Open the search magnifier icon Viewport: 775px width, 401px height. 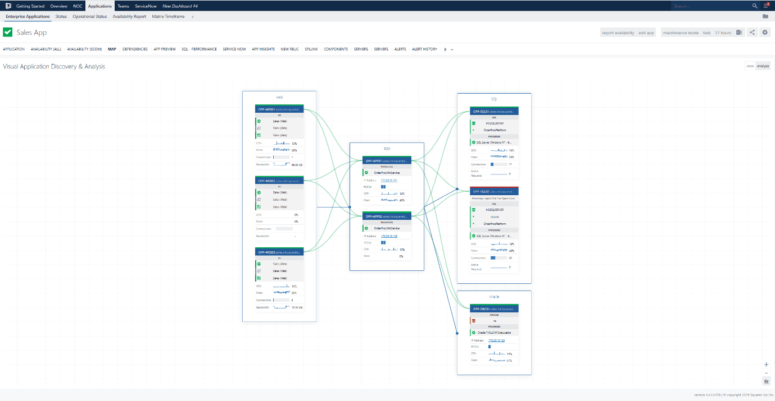(x=755, y=6)
